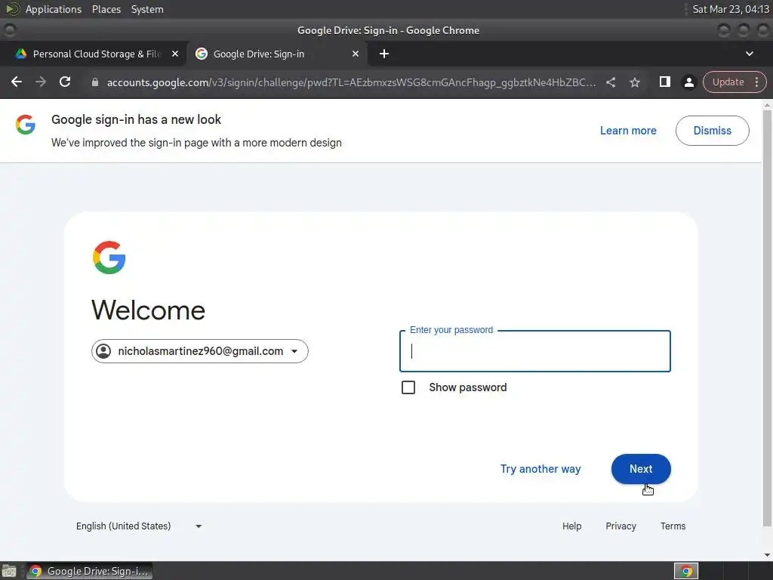Click the Google logo in banner
Screen dimensions: 773x580
pos(25,125)
